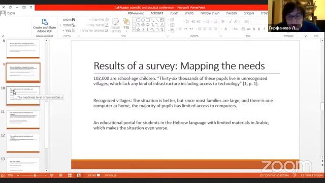Screen dimensions: 325x183
Task: Click the slide 9 of 15 indicator
Action: (312, 175)
